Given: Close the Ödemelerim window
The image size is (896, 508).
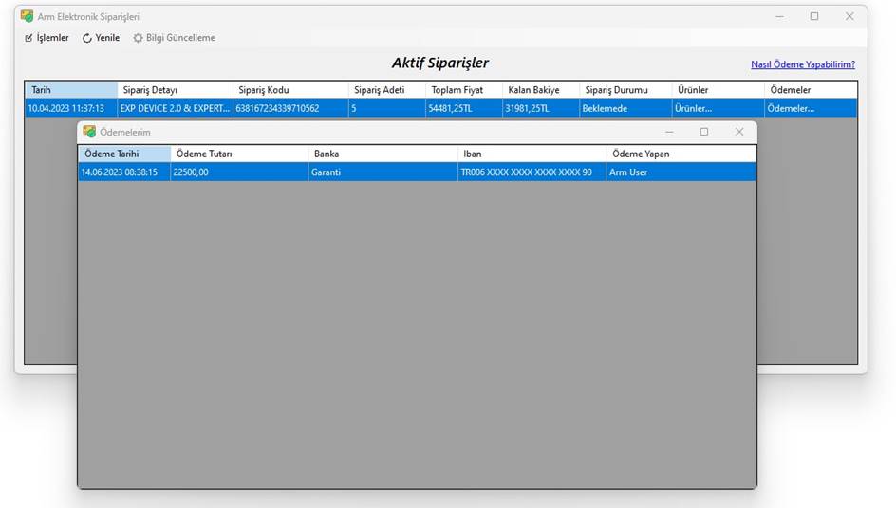Looking at the screenshot, I should pyautogui.click(x=739, y=132).
